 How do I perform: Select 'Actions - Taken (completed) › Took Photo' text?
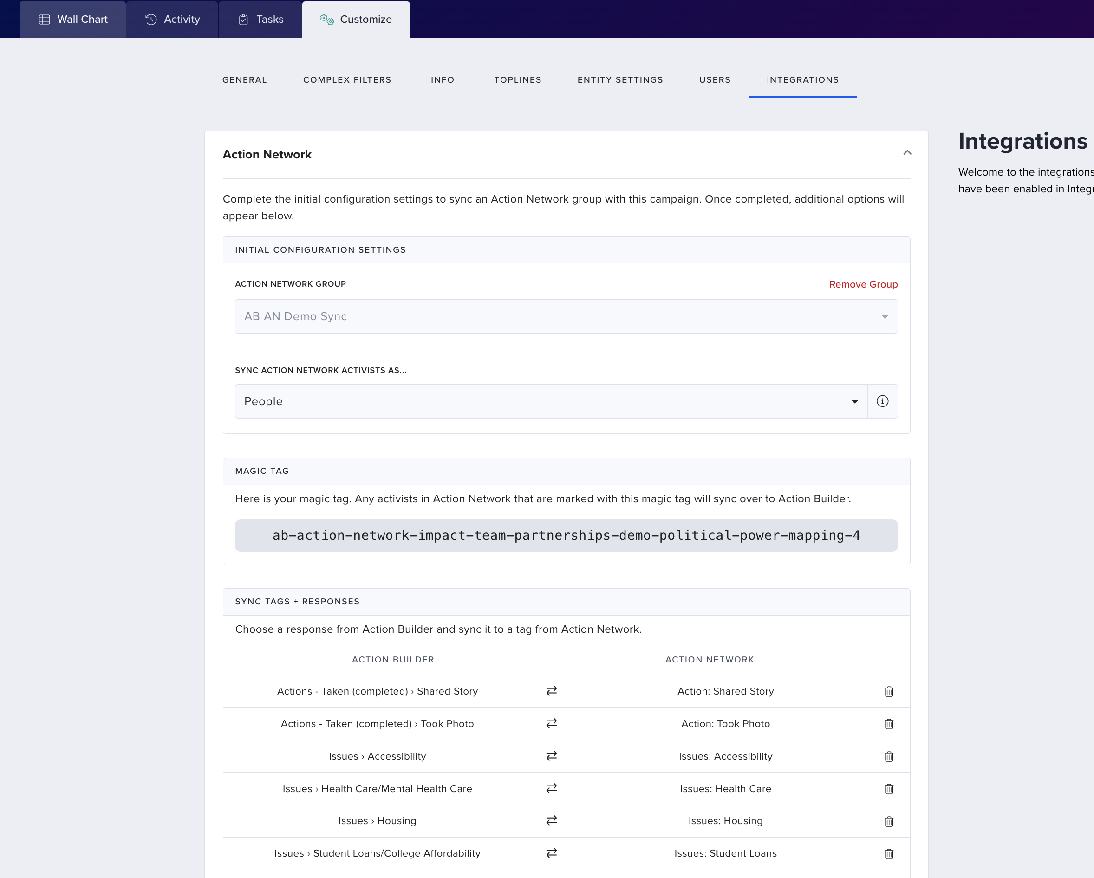pos(378,724)
